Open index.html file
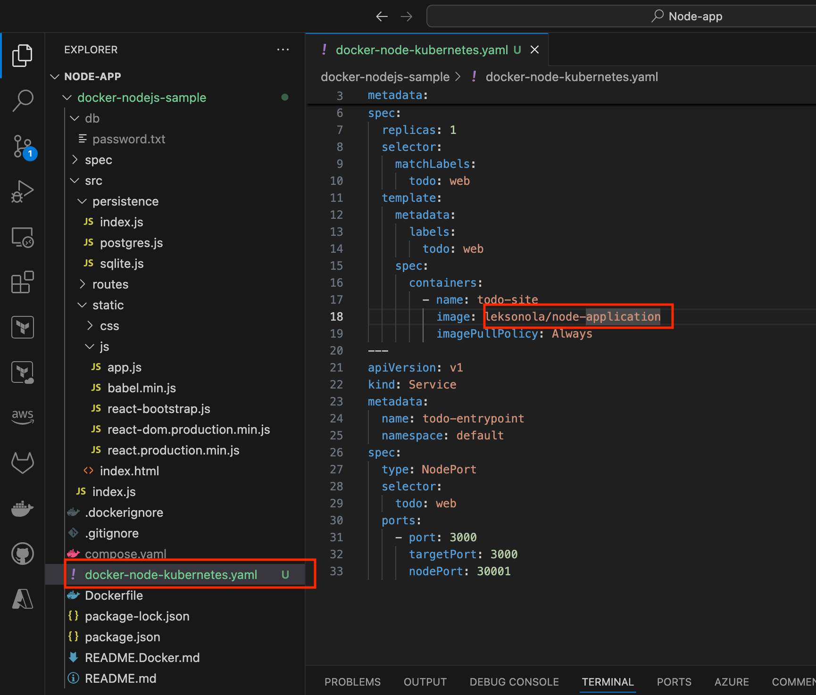 pyautogui.click(x=129, y=471)
